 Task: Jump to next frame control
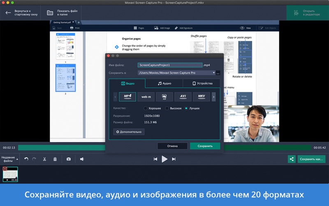[x=174, y=159]
